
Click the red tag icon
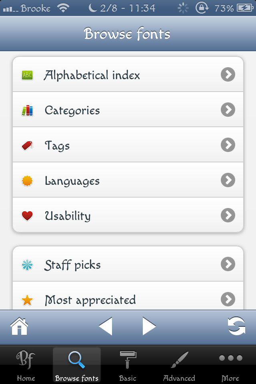(x=27, y=146)
